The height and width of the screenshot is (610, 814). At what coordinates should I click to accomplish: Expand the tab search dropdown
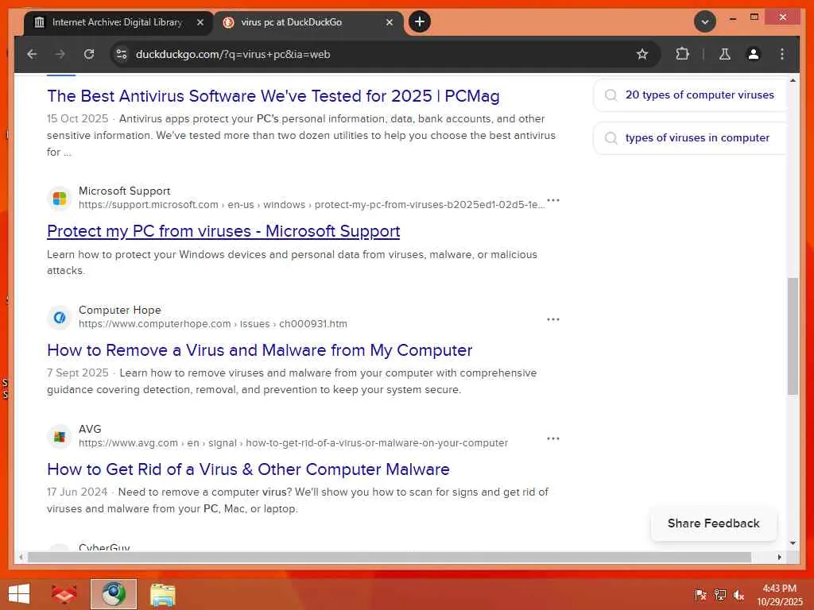click(x=704, y=21)
